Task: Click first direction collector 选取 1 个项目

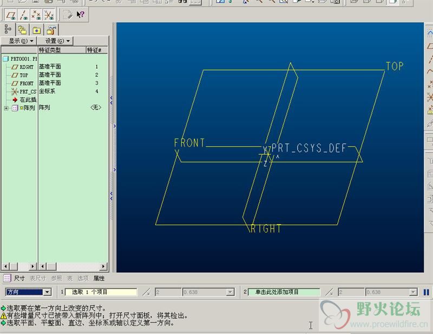Action: coord(101,292)
